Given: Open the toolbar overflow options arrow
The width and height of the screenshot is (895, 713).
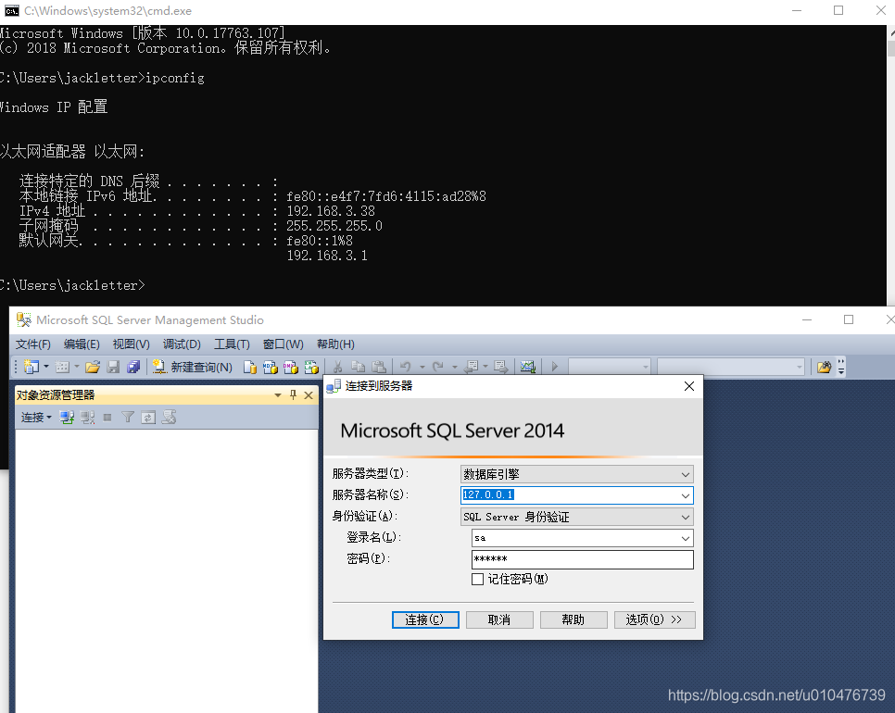Looking at the screenshot, I should pyautogui.click(x=840, y=367).
